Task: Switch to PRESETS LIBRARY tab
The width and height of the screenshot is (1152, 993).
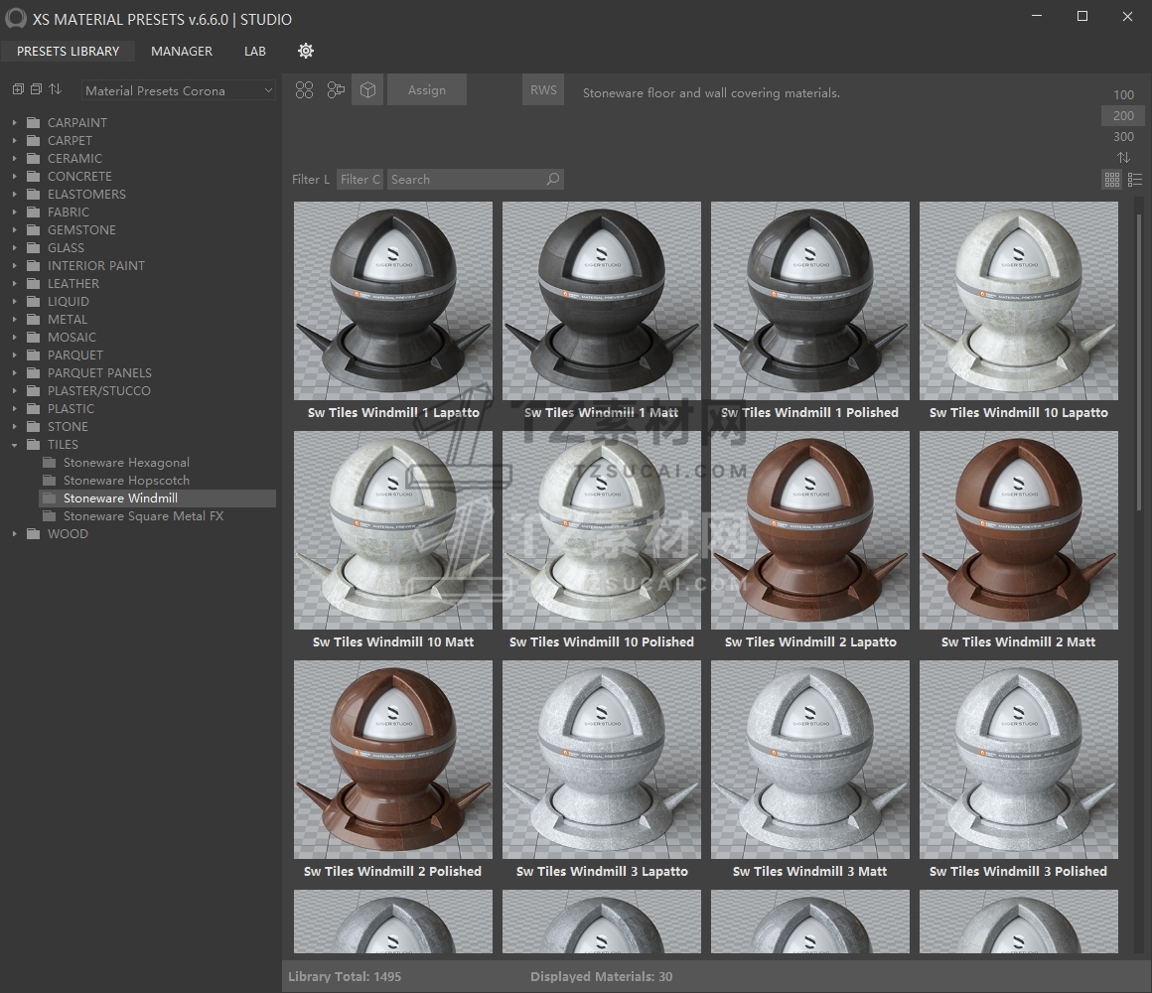Action: [68, 51]
